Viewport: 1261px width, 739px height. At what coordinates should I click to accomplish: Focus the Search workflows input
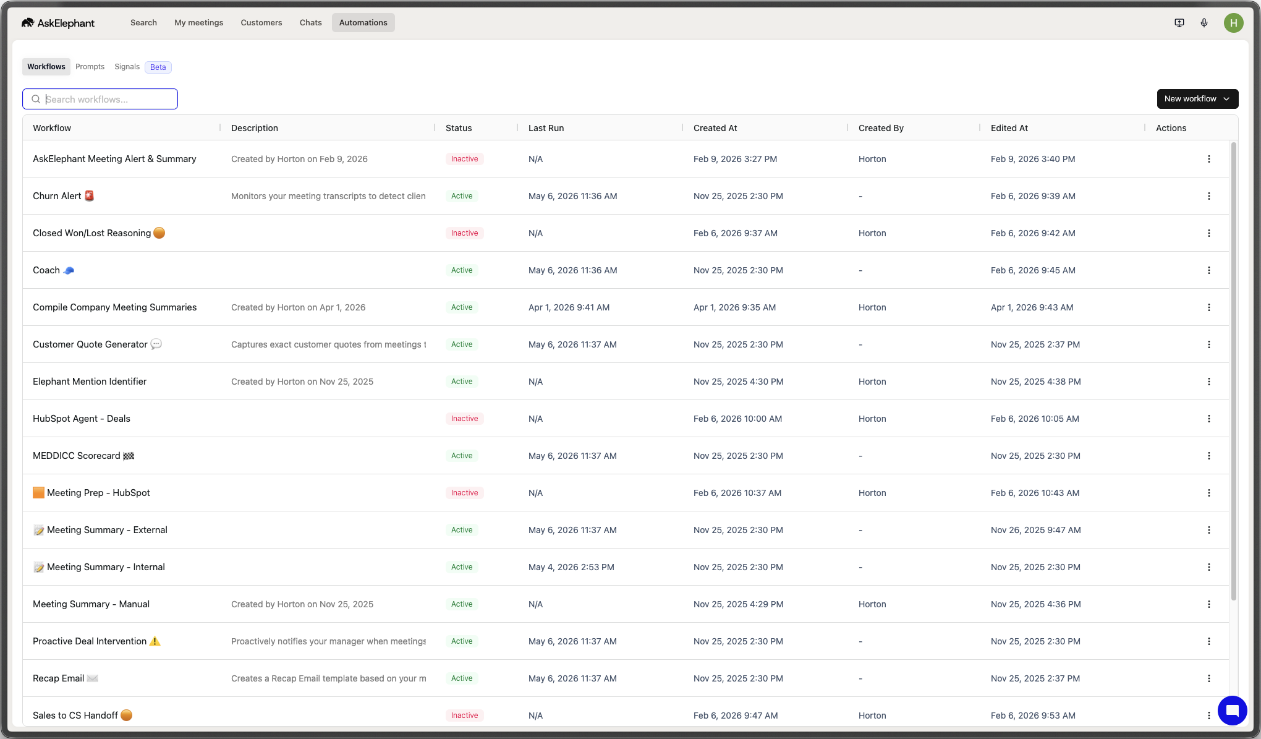[100, 99]
